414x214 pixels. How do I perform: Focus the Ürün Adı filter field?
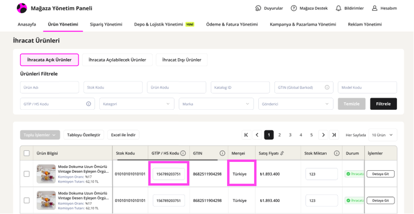[49, 87]
